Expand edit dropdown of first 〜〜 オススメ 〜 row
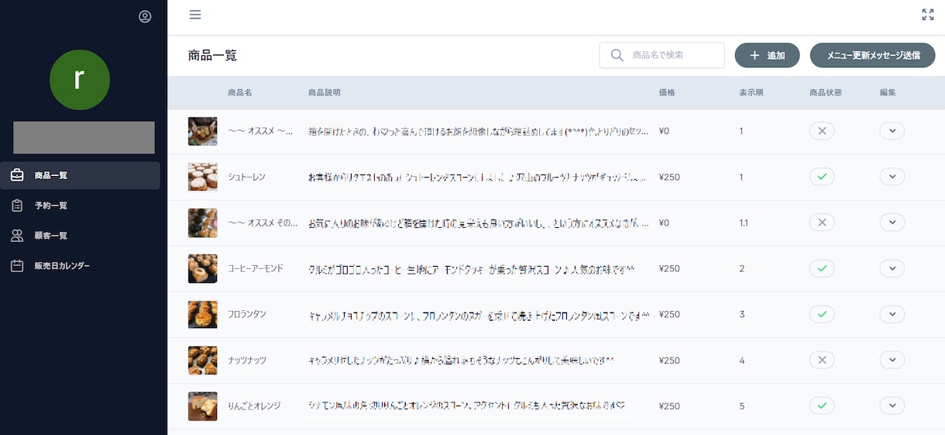 tap(892, 131)
